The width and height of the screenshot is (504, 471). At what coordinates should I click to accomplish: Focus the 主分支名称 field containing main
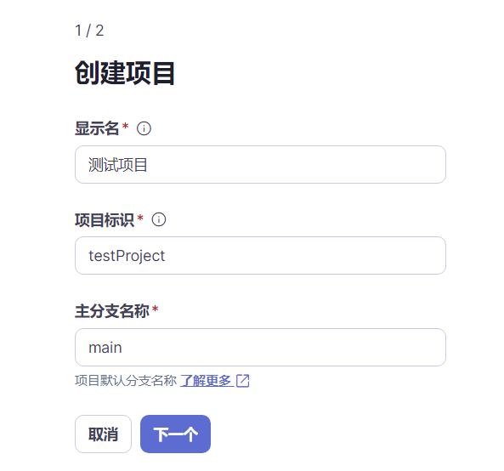[x=260, y=347]
